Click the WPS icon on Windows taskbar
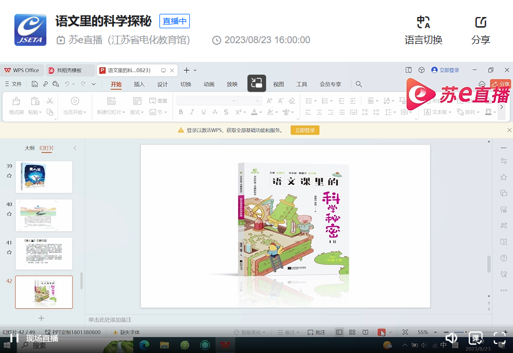The image size is (513, 353). pos(225,345)
